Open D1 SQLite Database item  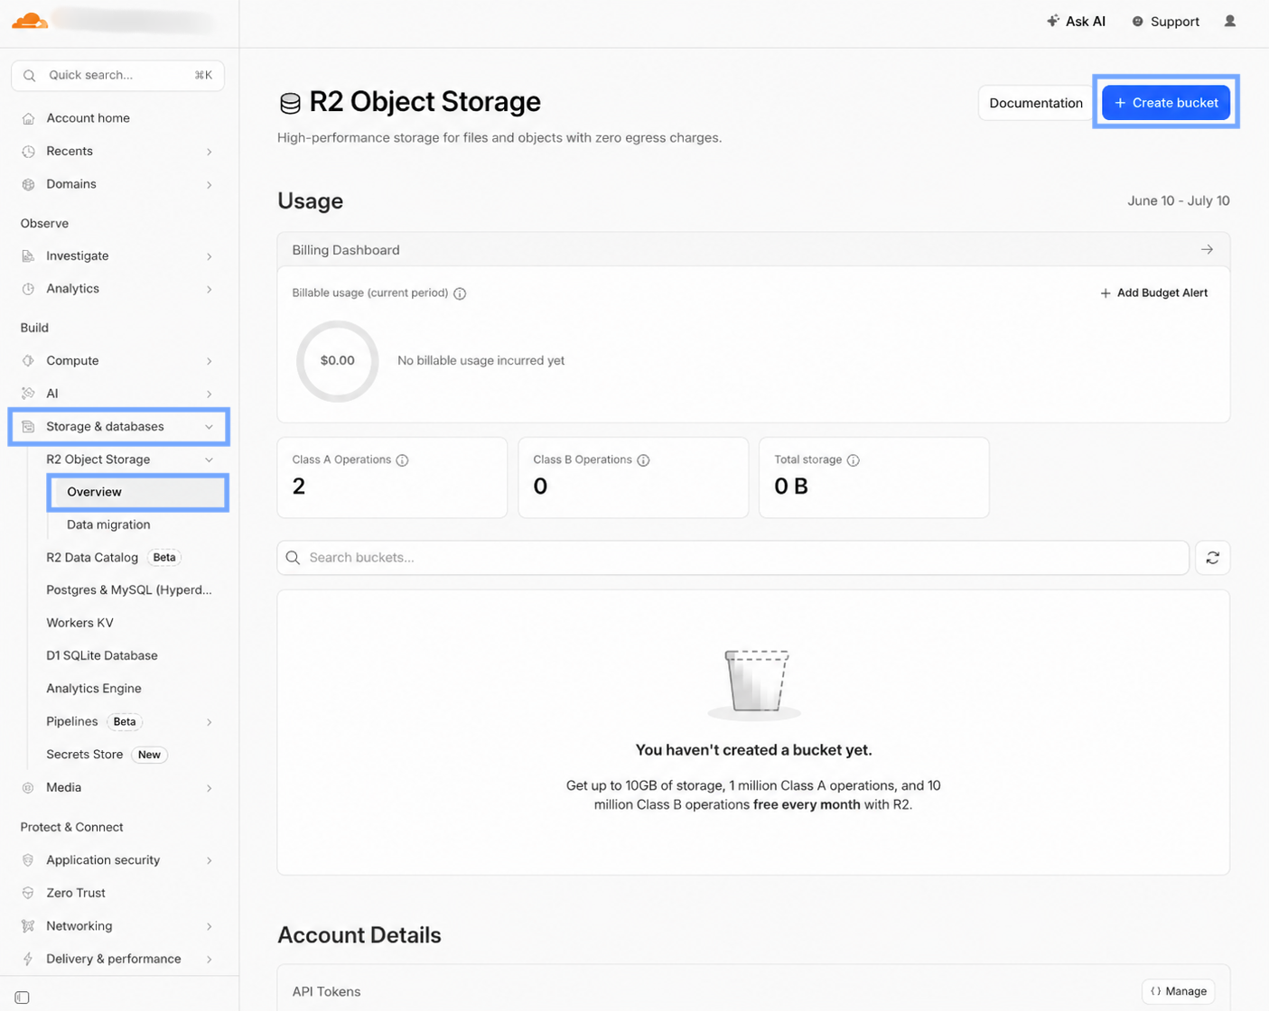click(102, 655)
